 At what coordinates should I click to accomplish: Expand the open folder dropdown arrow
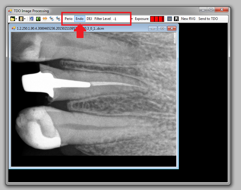16,19
